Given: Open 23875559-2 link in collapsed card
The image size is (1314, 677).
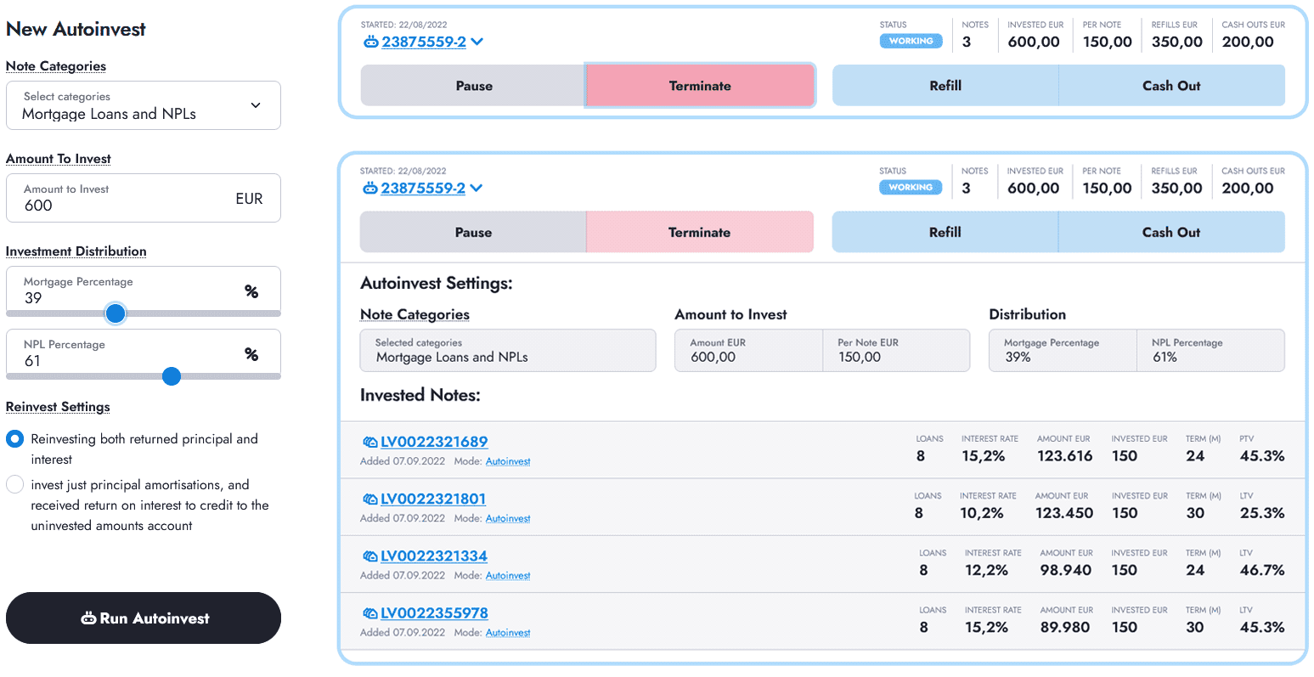Looking at the screenshot, I should pyautogui.click(x=424, y=42).
